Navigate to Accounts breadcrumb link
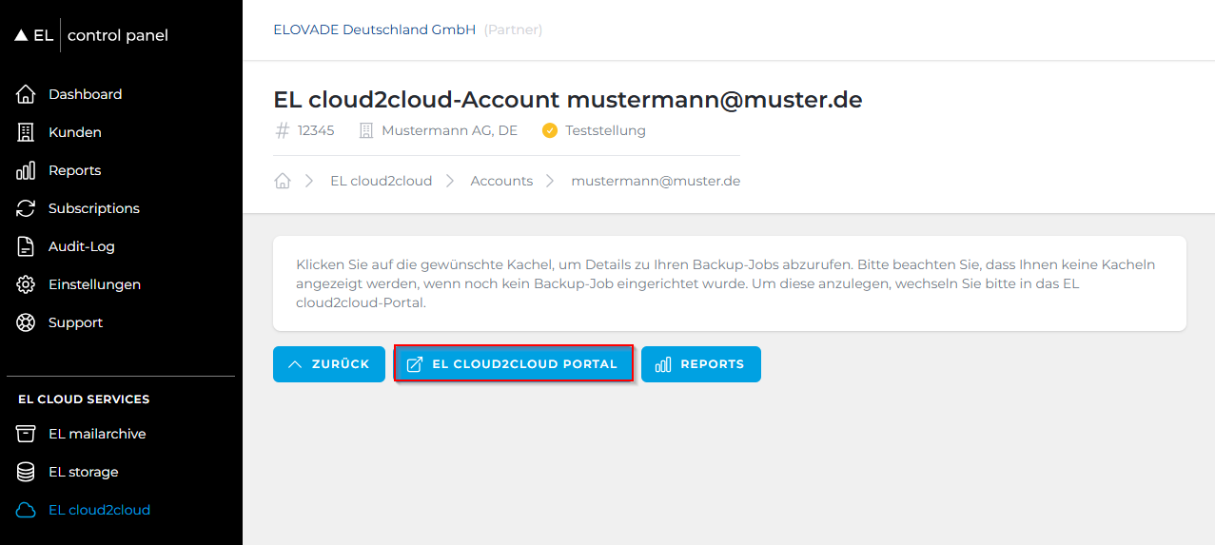This screenshot has height=545, width=1215. (x=501, y=181)
